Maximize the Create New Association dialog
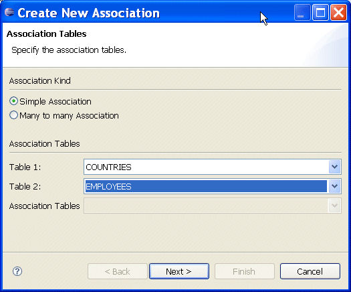 [320, 13]
